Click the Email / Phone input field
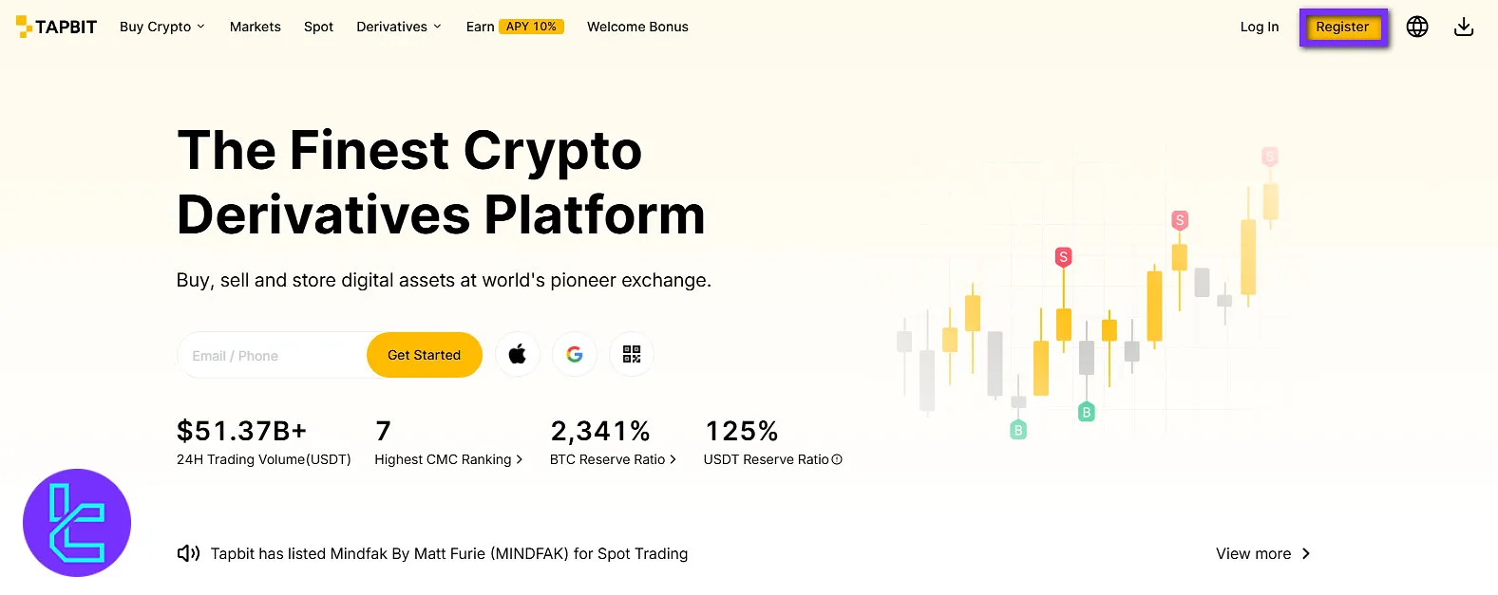Screen dimensions: 1498x595 [271, 356]
